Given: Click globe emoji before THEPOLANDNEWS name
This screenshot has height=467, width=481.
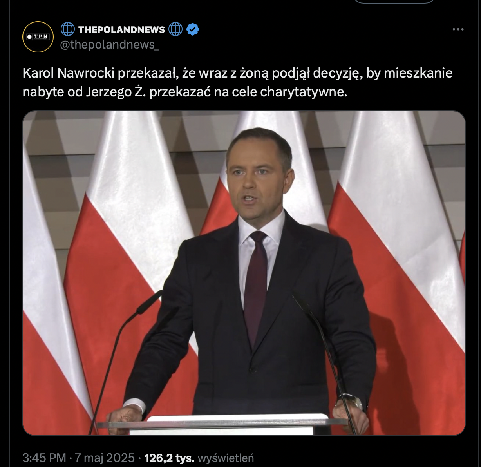Looking at the screenshot, I should (68, 29).
